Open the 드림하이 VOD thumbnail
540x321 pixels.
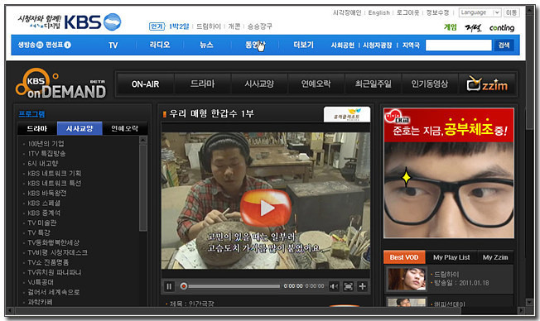tap(407, 279)
